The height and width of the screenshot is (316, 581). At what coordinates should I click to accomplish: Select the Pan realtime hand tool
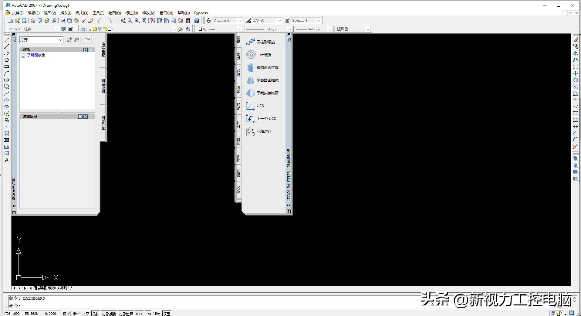point(123,21)
